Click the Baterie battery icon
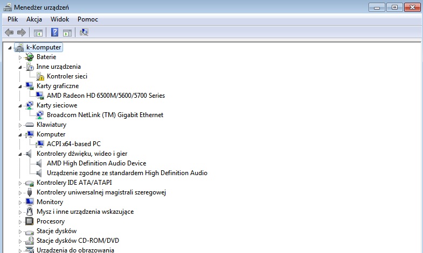This screenshot has height=253, width=423. (29, 57)
